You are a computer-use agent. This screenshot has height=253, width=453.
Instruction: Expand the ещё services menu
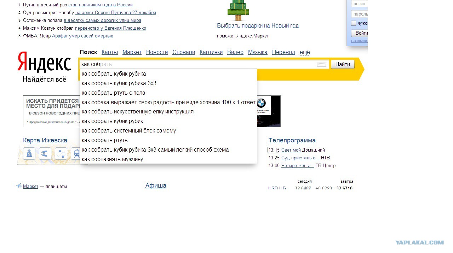point(305,52)
